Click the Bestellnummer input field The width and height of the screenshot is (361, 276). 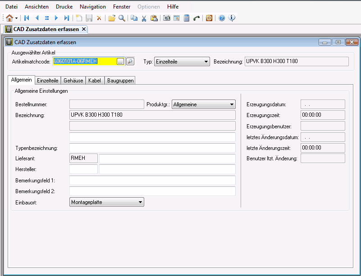pyautogui.click(x=107, y=104)
